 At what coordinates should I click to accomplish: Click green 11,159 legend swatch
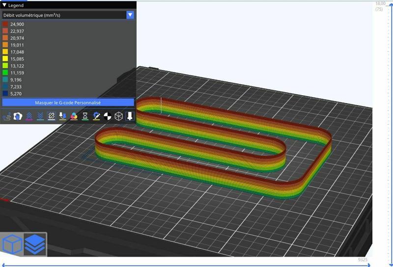[5, 73]
